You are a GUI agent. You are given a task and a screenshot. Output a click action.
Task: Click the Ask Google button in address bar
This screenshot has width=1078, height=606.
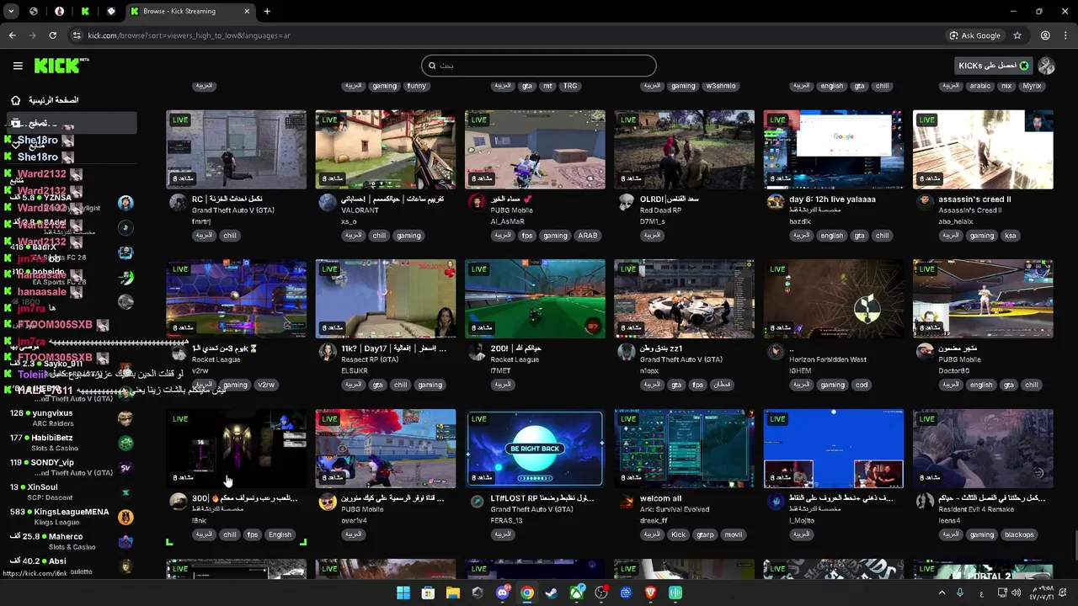point(975,35)
